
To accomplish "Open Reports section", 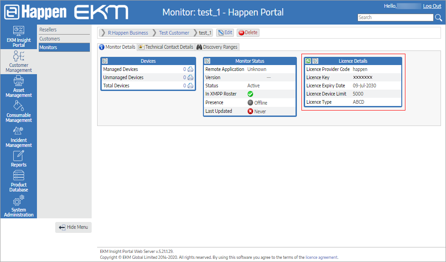I will coord(19,159).
